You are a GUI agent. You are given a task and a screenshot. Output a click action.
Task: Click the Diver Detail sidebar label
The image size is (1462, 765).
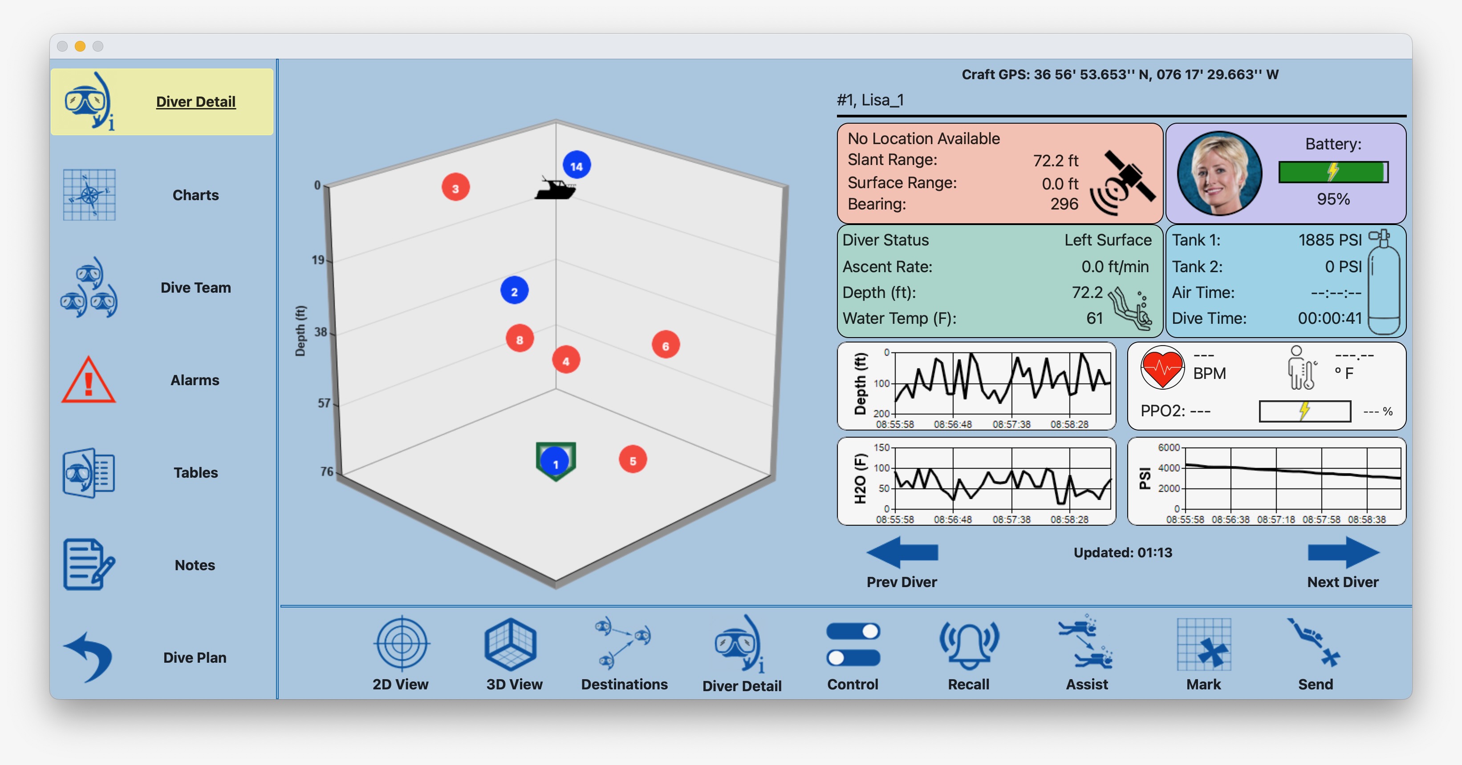point(195,101)
